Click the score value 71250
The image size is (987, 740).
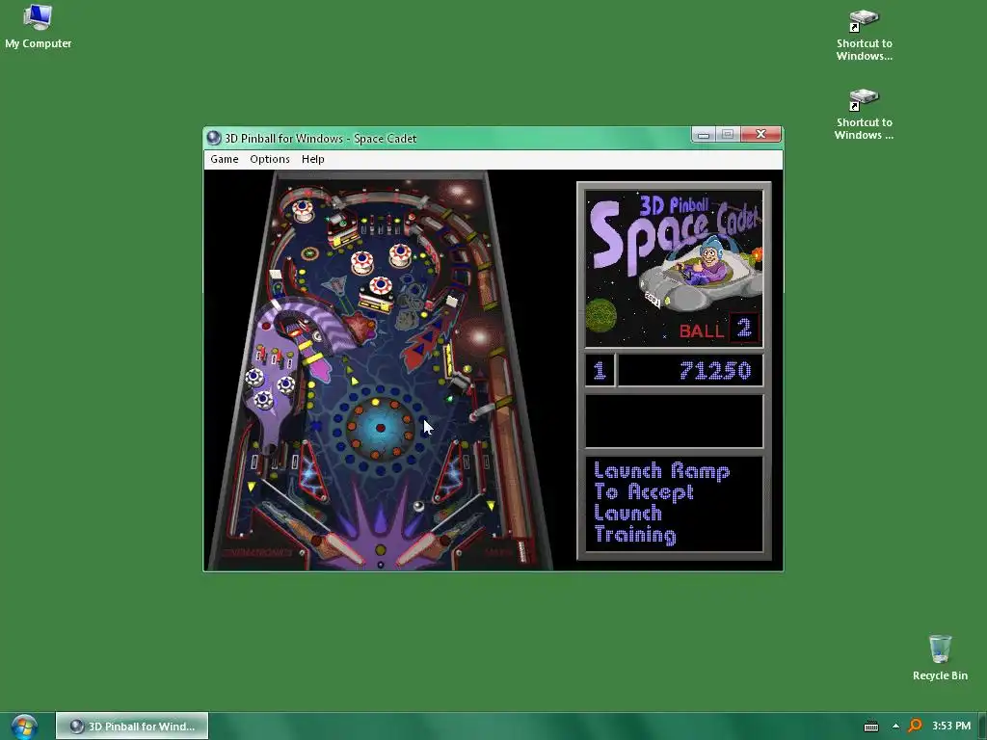tap(715, 371)
